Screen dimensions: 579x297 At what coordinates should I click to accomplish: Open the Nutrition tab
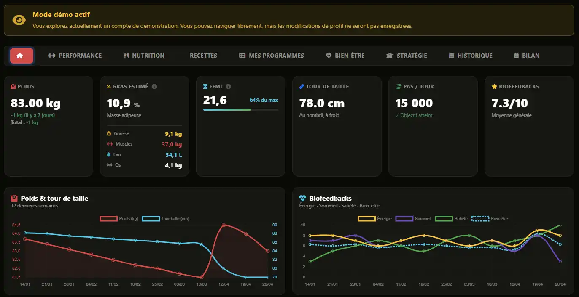144,56
